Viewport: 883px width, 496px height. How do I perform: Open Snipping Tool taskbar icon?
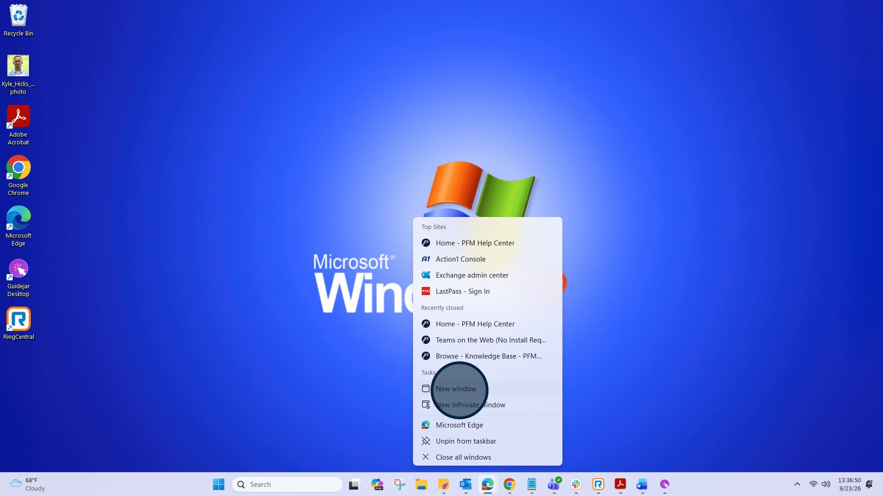(x=399, y=484)
